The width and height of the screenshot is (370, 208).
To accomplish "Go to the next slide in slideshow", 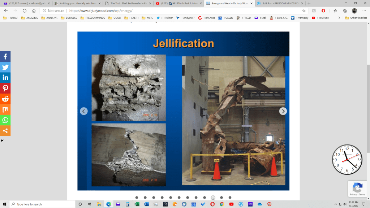I will pos(283,111).
